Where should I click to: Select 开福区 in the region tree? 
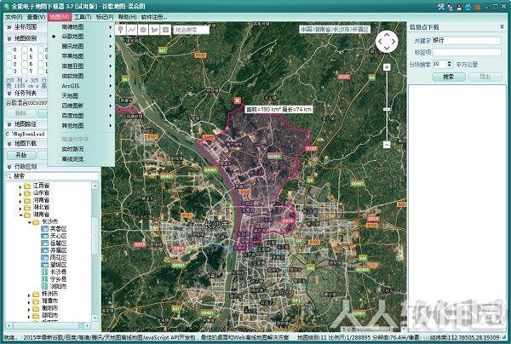(58, 250)
